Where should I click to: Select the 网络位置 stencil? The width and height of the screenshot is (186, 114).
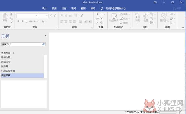pyautogui.click(x=6, y=57)
